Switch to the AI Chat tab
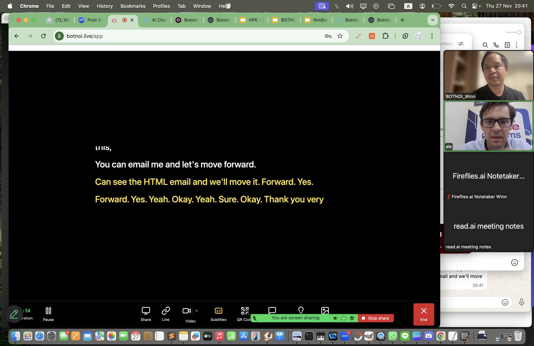Viewport: 534px width, 346px height. pyautogui.click(x=155, y=20)
